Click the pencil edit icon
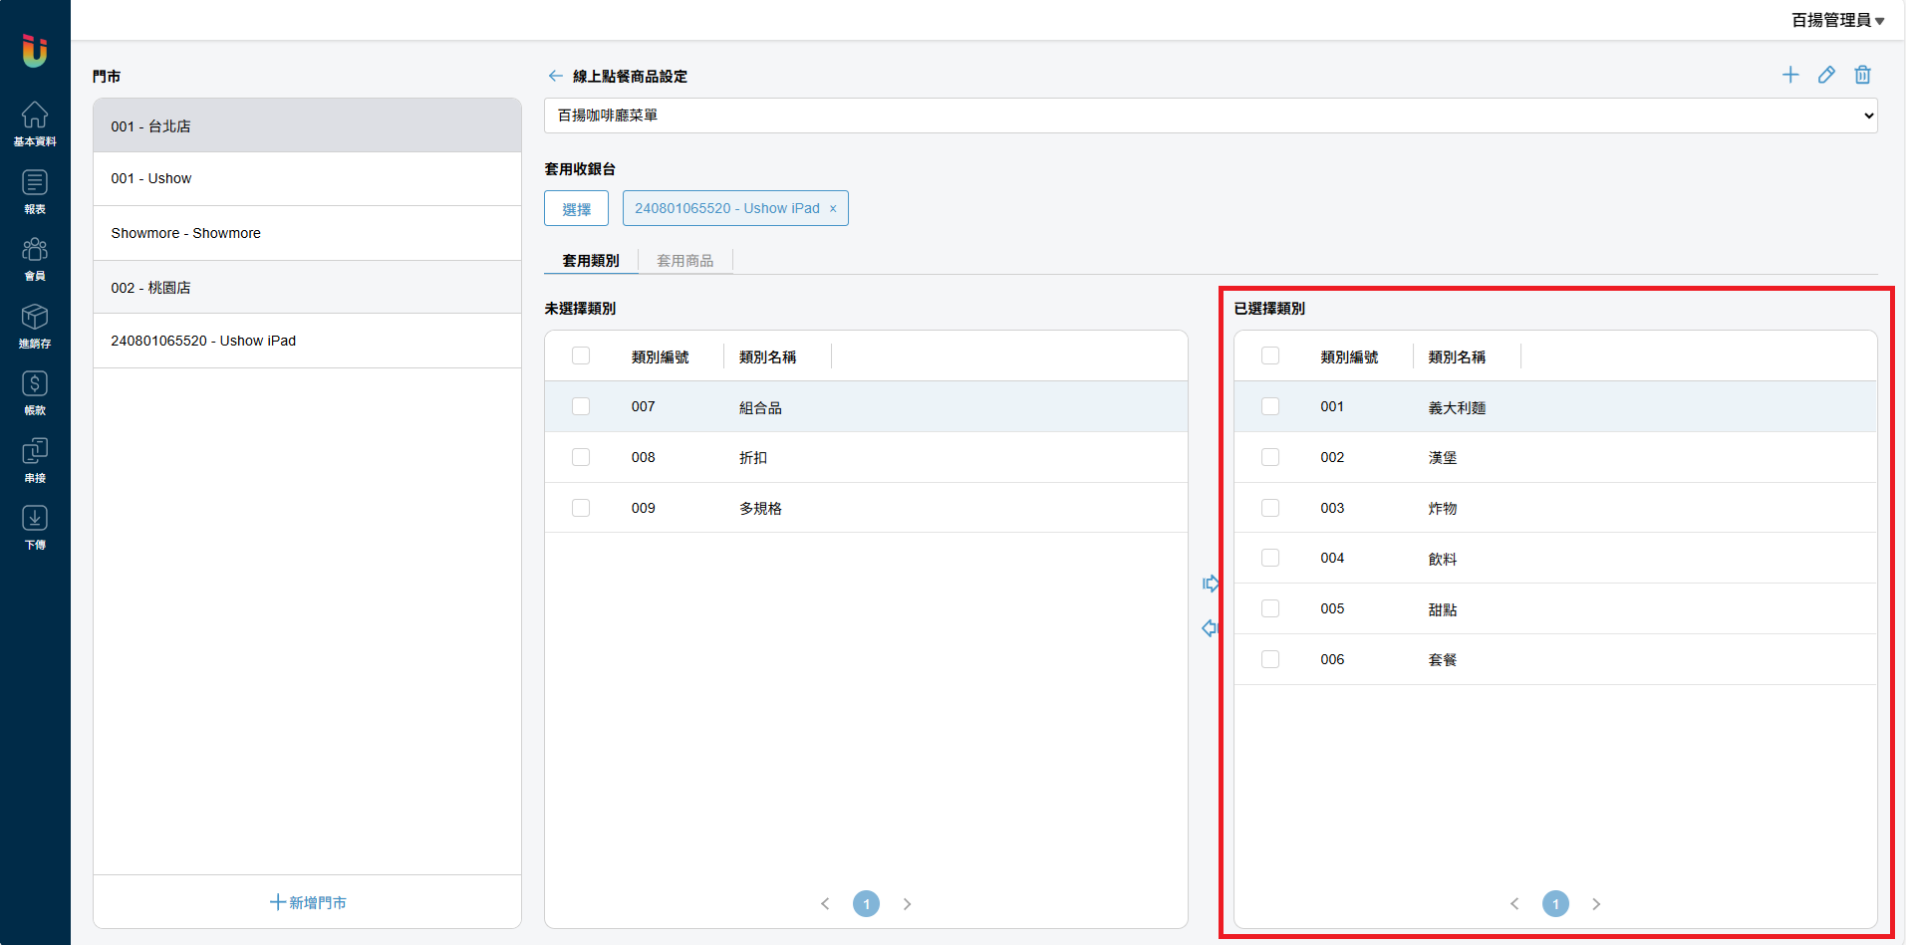The height and width of the screenshot is (945, 1906). 1826,75
